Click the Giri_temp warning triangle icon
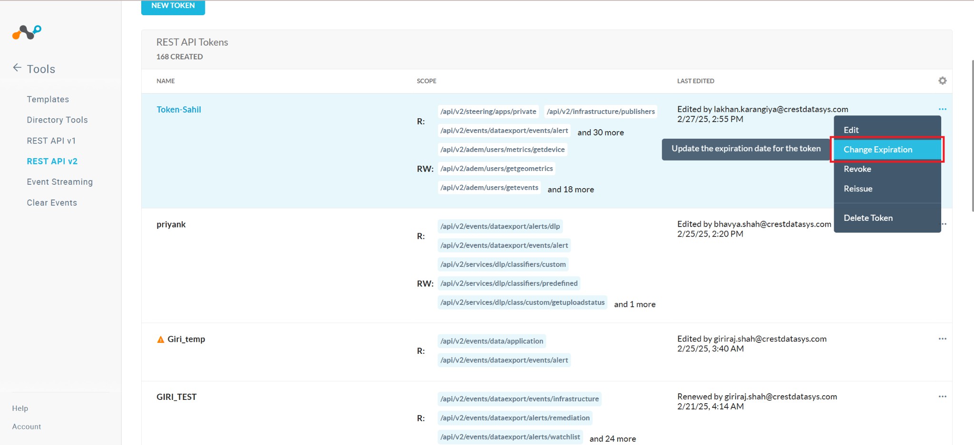 pyautogui.click(x=161, y=340)
